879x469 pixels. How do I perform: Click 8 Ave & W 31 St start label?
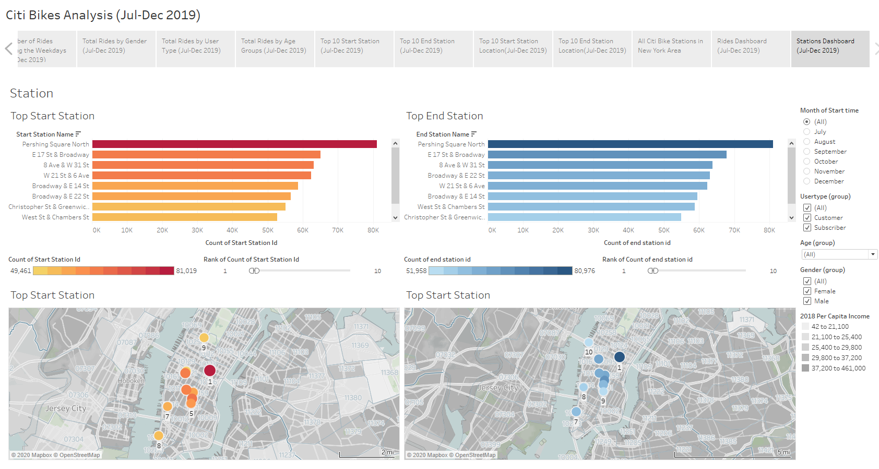[x=66, y=165]
